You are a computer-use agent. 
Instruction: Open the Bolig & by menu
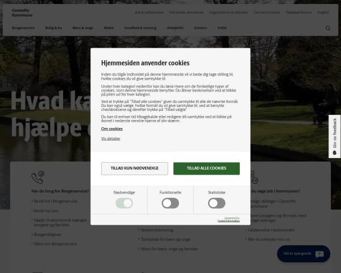pos(54,28)
